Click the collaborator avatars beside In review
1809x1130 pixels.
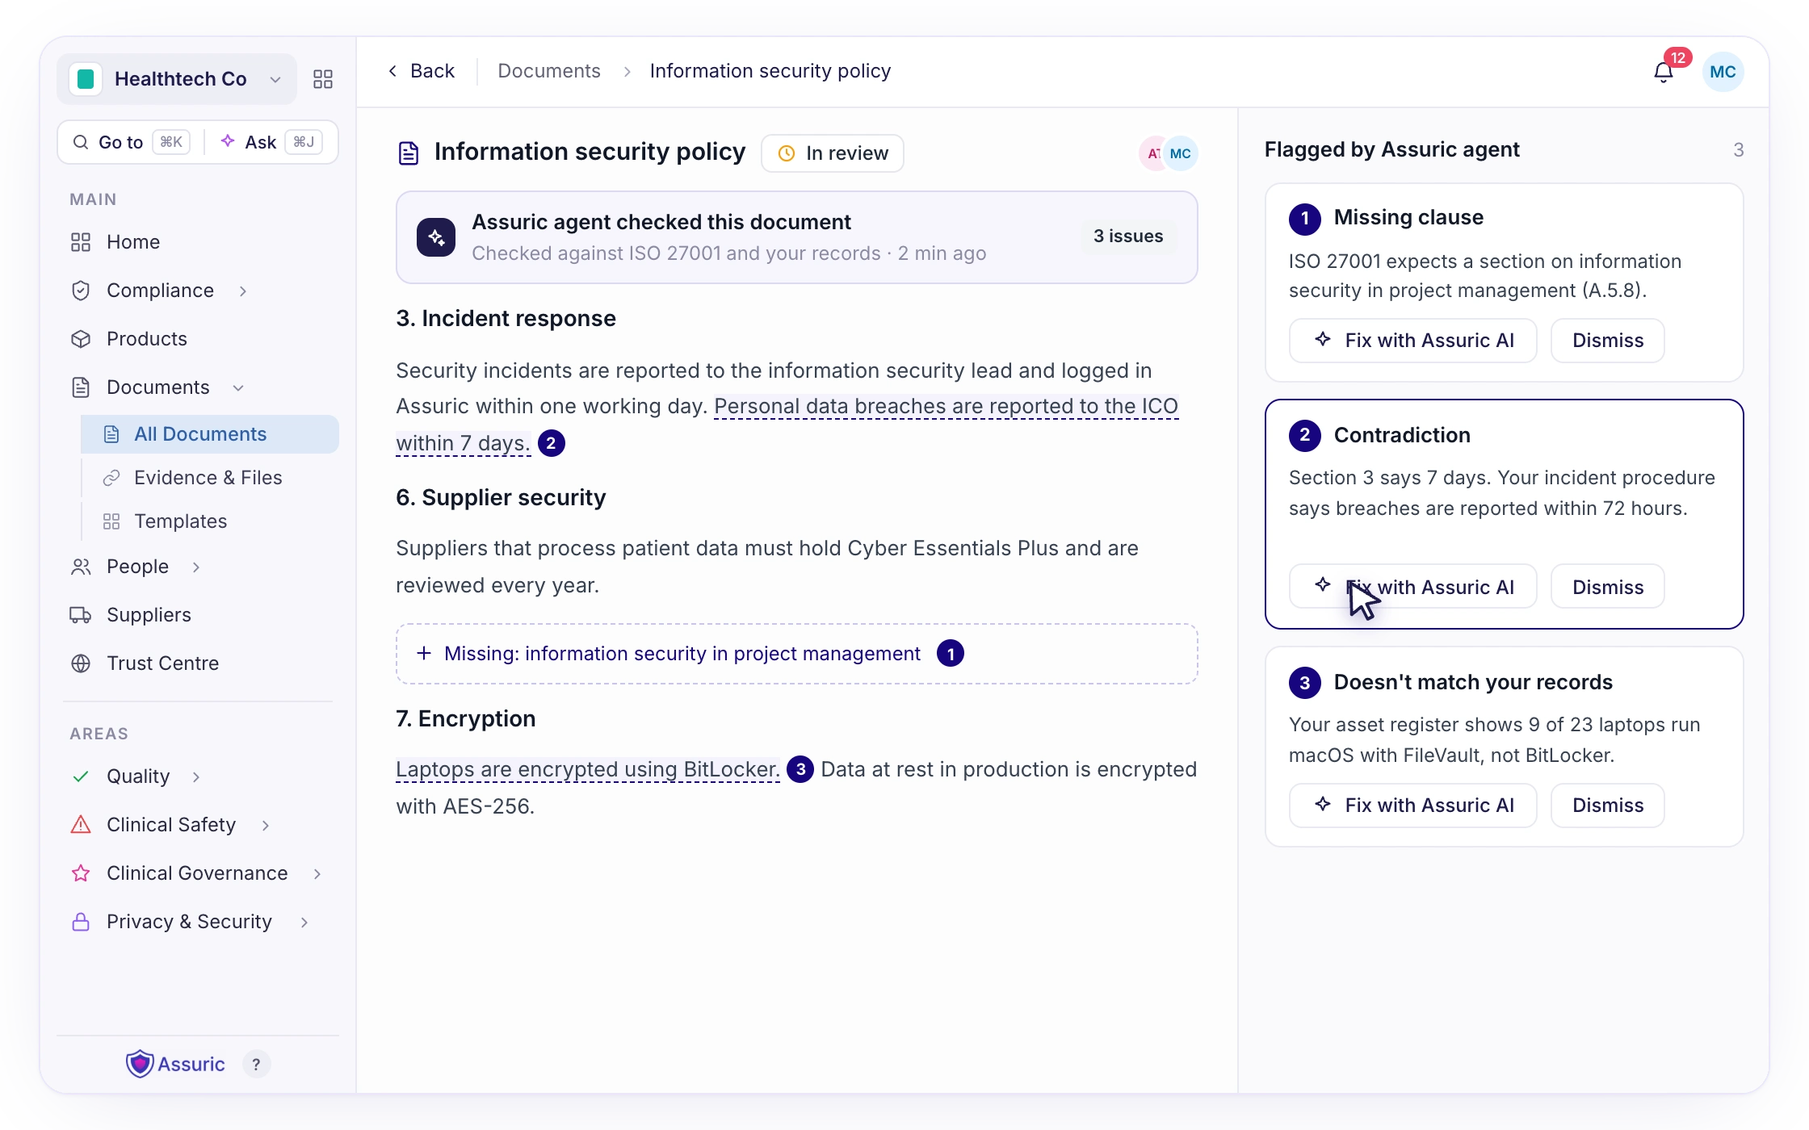click(1169, 153)
